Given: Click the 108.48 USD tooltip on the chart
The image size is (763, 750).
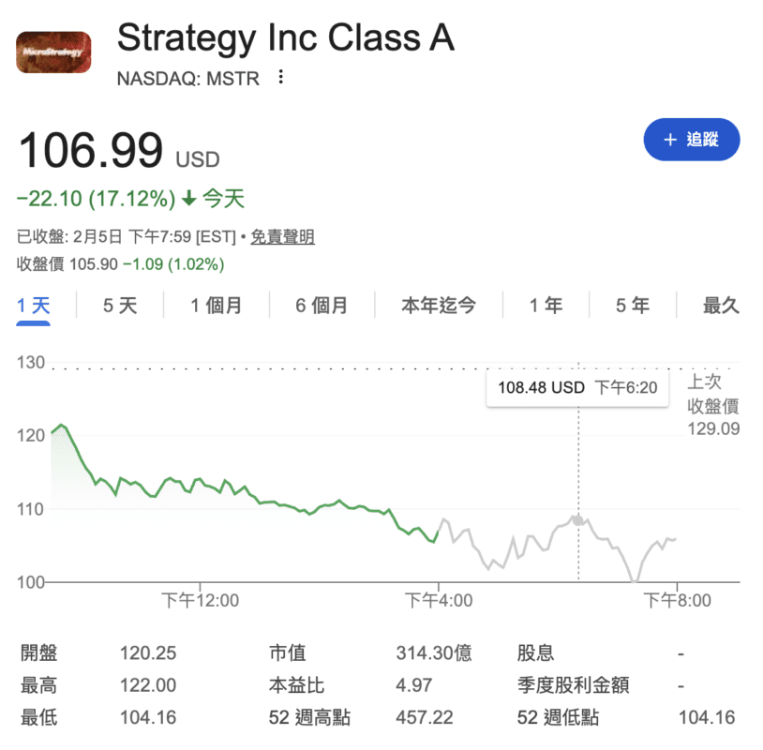Looking at the screenshot, I should pyautogui.click(x=576, y=387).
